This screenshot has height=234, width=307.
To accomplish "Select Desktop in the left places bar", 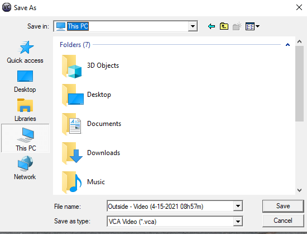I will [25, 82].
